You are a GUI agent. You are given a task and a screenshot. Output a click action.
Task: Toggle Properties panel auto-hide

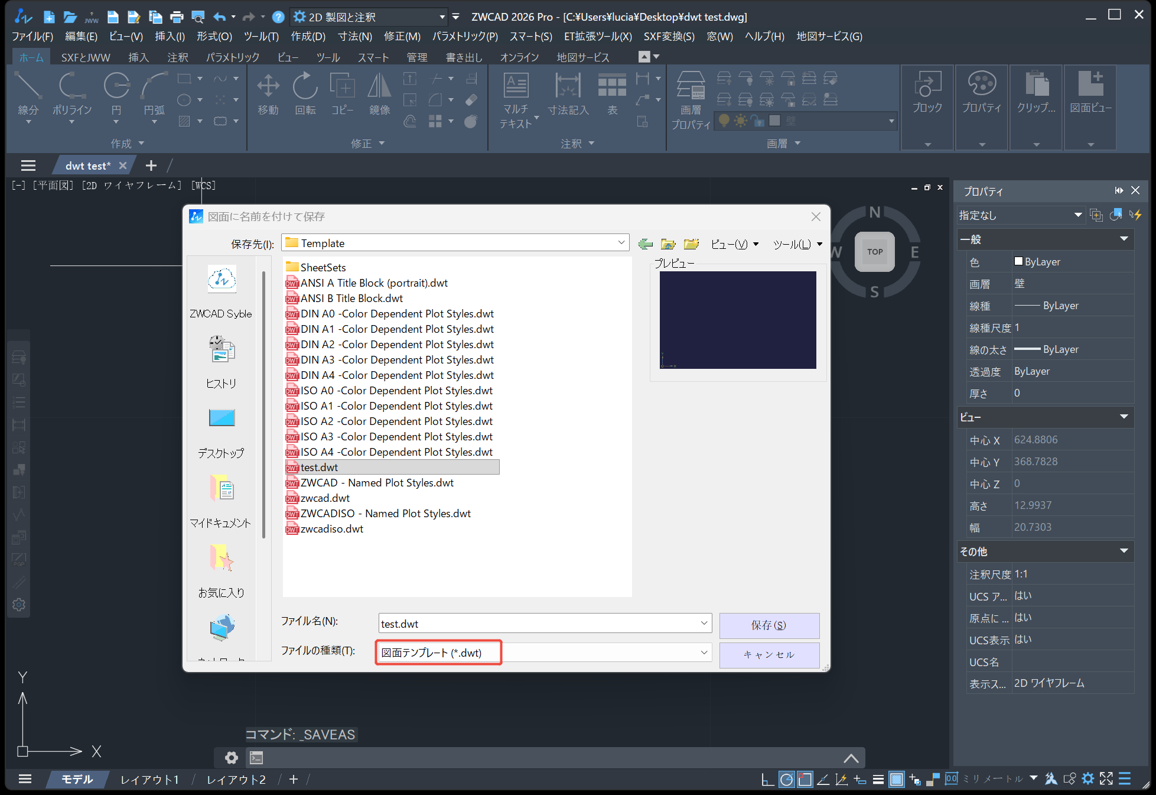click(x=1119, y=190)
